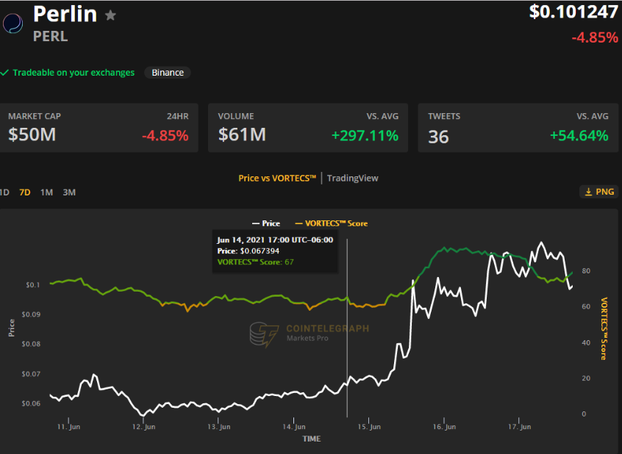This screenshot has width=622, height=454.
Task: Toggle the favorite star next to Perlin
Action: 110,15
